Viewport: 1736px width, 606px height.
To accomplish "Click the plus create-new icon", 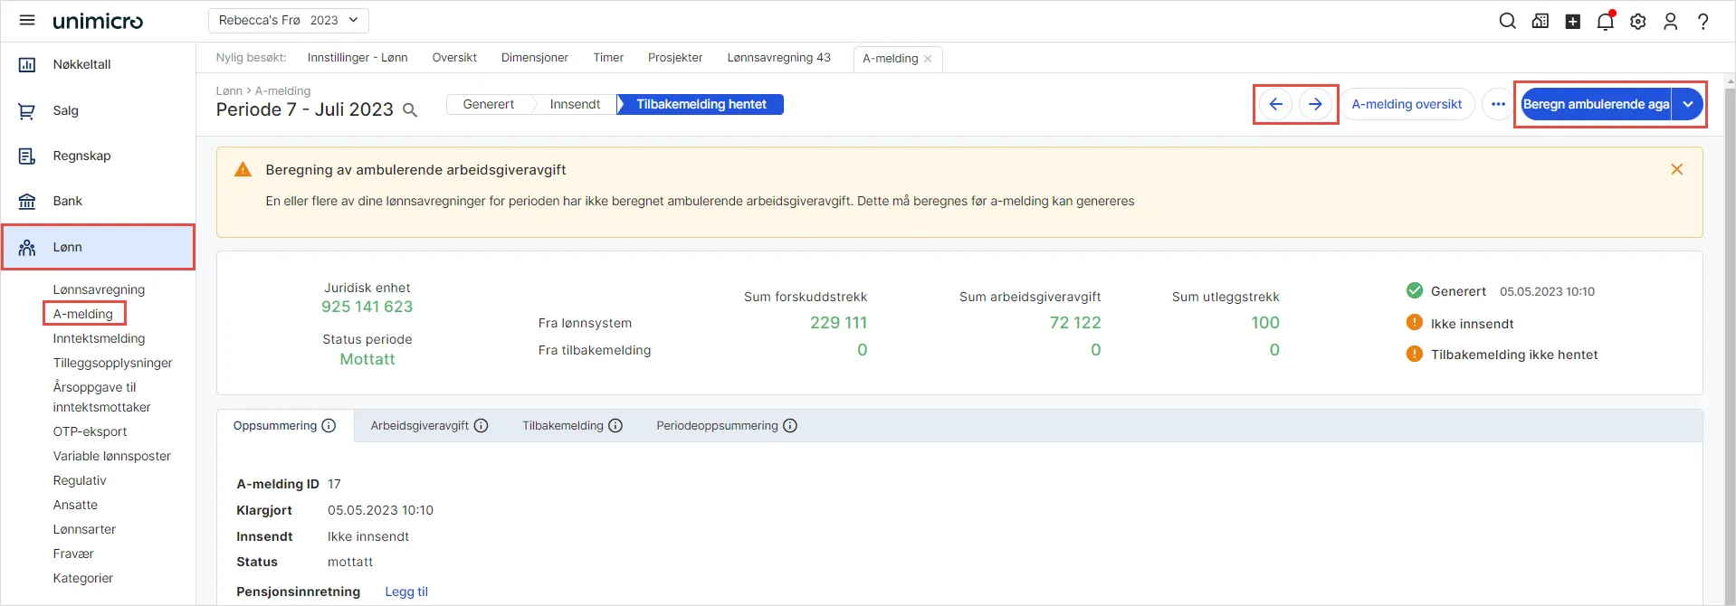I will 1572,21.
